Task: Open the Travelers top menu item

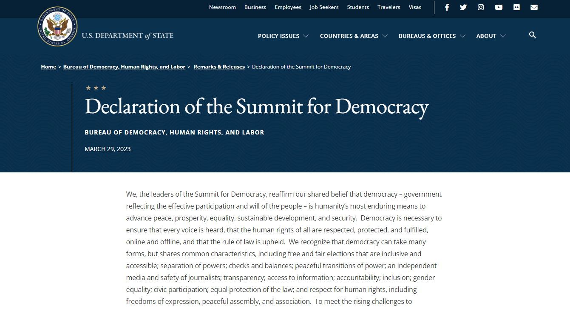Action: 389,7
